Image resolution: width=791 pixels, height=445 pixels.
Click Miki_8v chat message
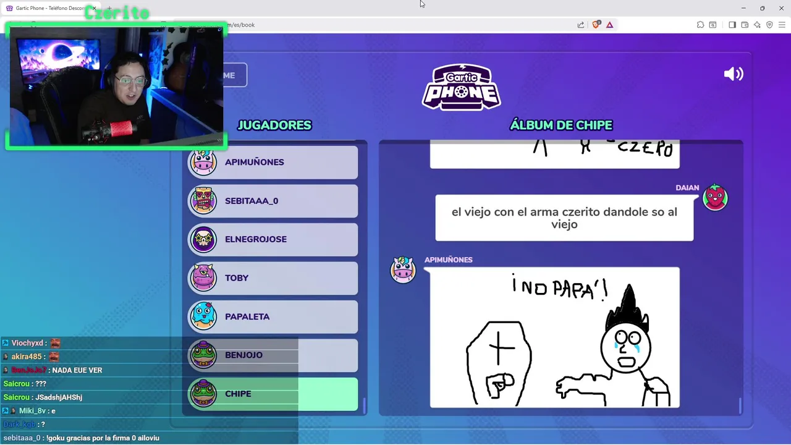28,411
